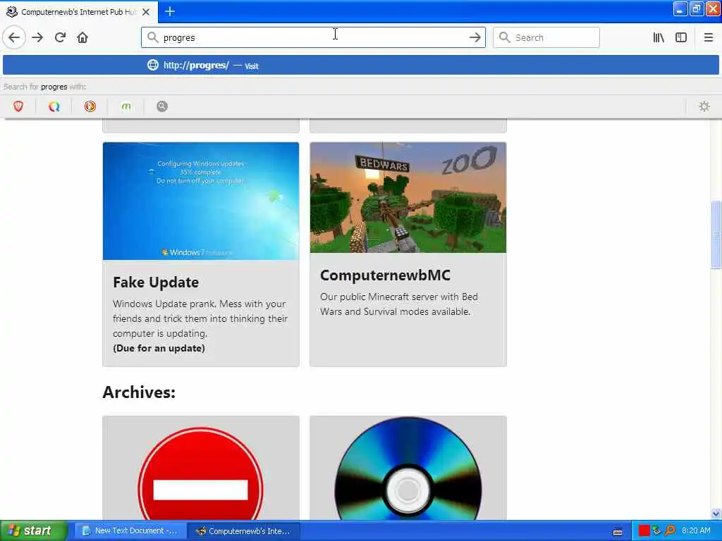
Task: Click the ComputernewbMC card title
Action: coord(386,275)
